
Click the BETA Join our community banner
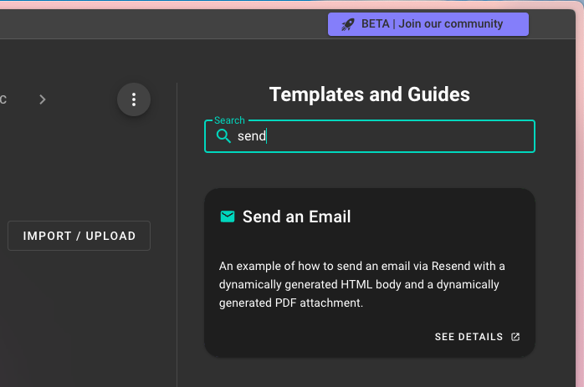pos(428,24)
